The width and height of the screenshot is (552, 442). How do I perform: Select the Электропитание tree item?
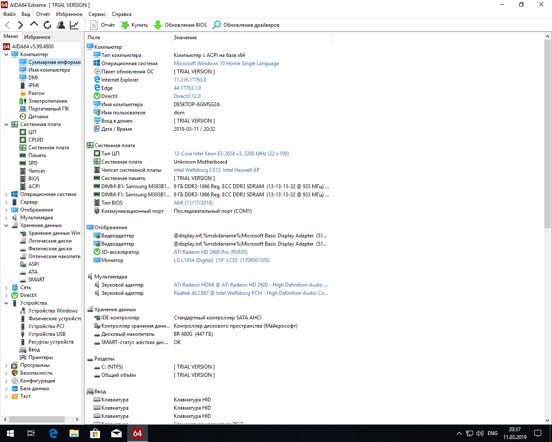[x=48, y=101]
